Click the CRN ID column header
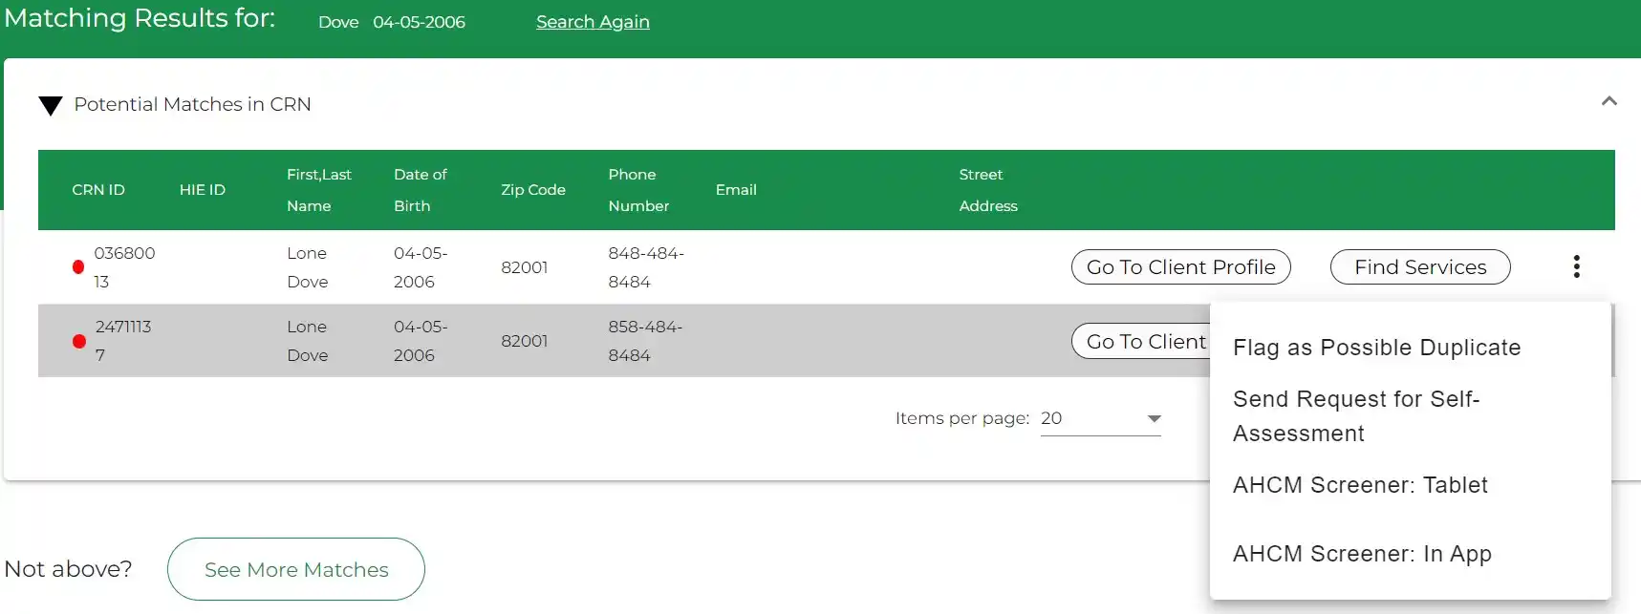Screen dimensions: 1641x614 98,190
